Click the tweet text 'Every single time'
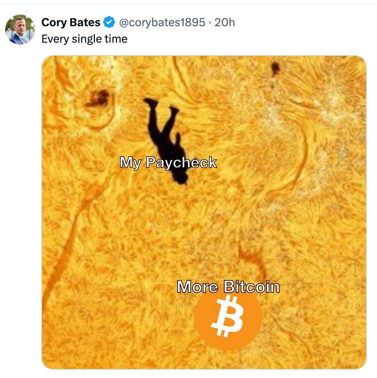Image resolution: width=377 pixels, height=378 pixels. click(x=84, y=39)
